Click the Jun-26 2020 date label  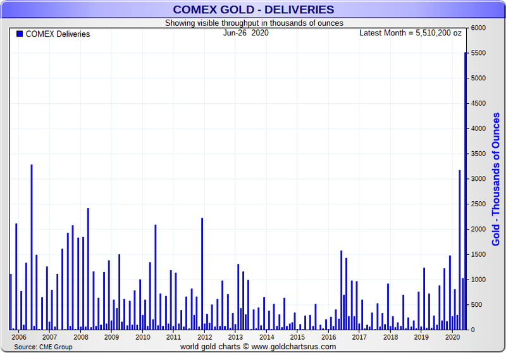pos(246,33)
